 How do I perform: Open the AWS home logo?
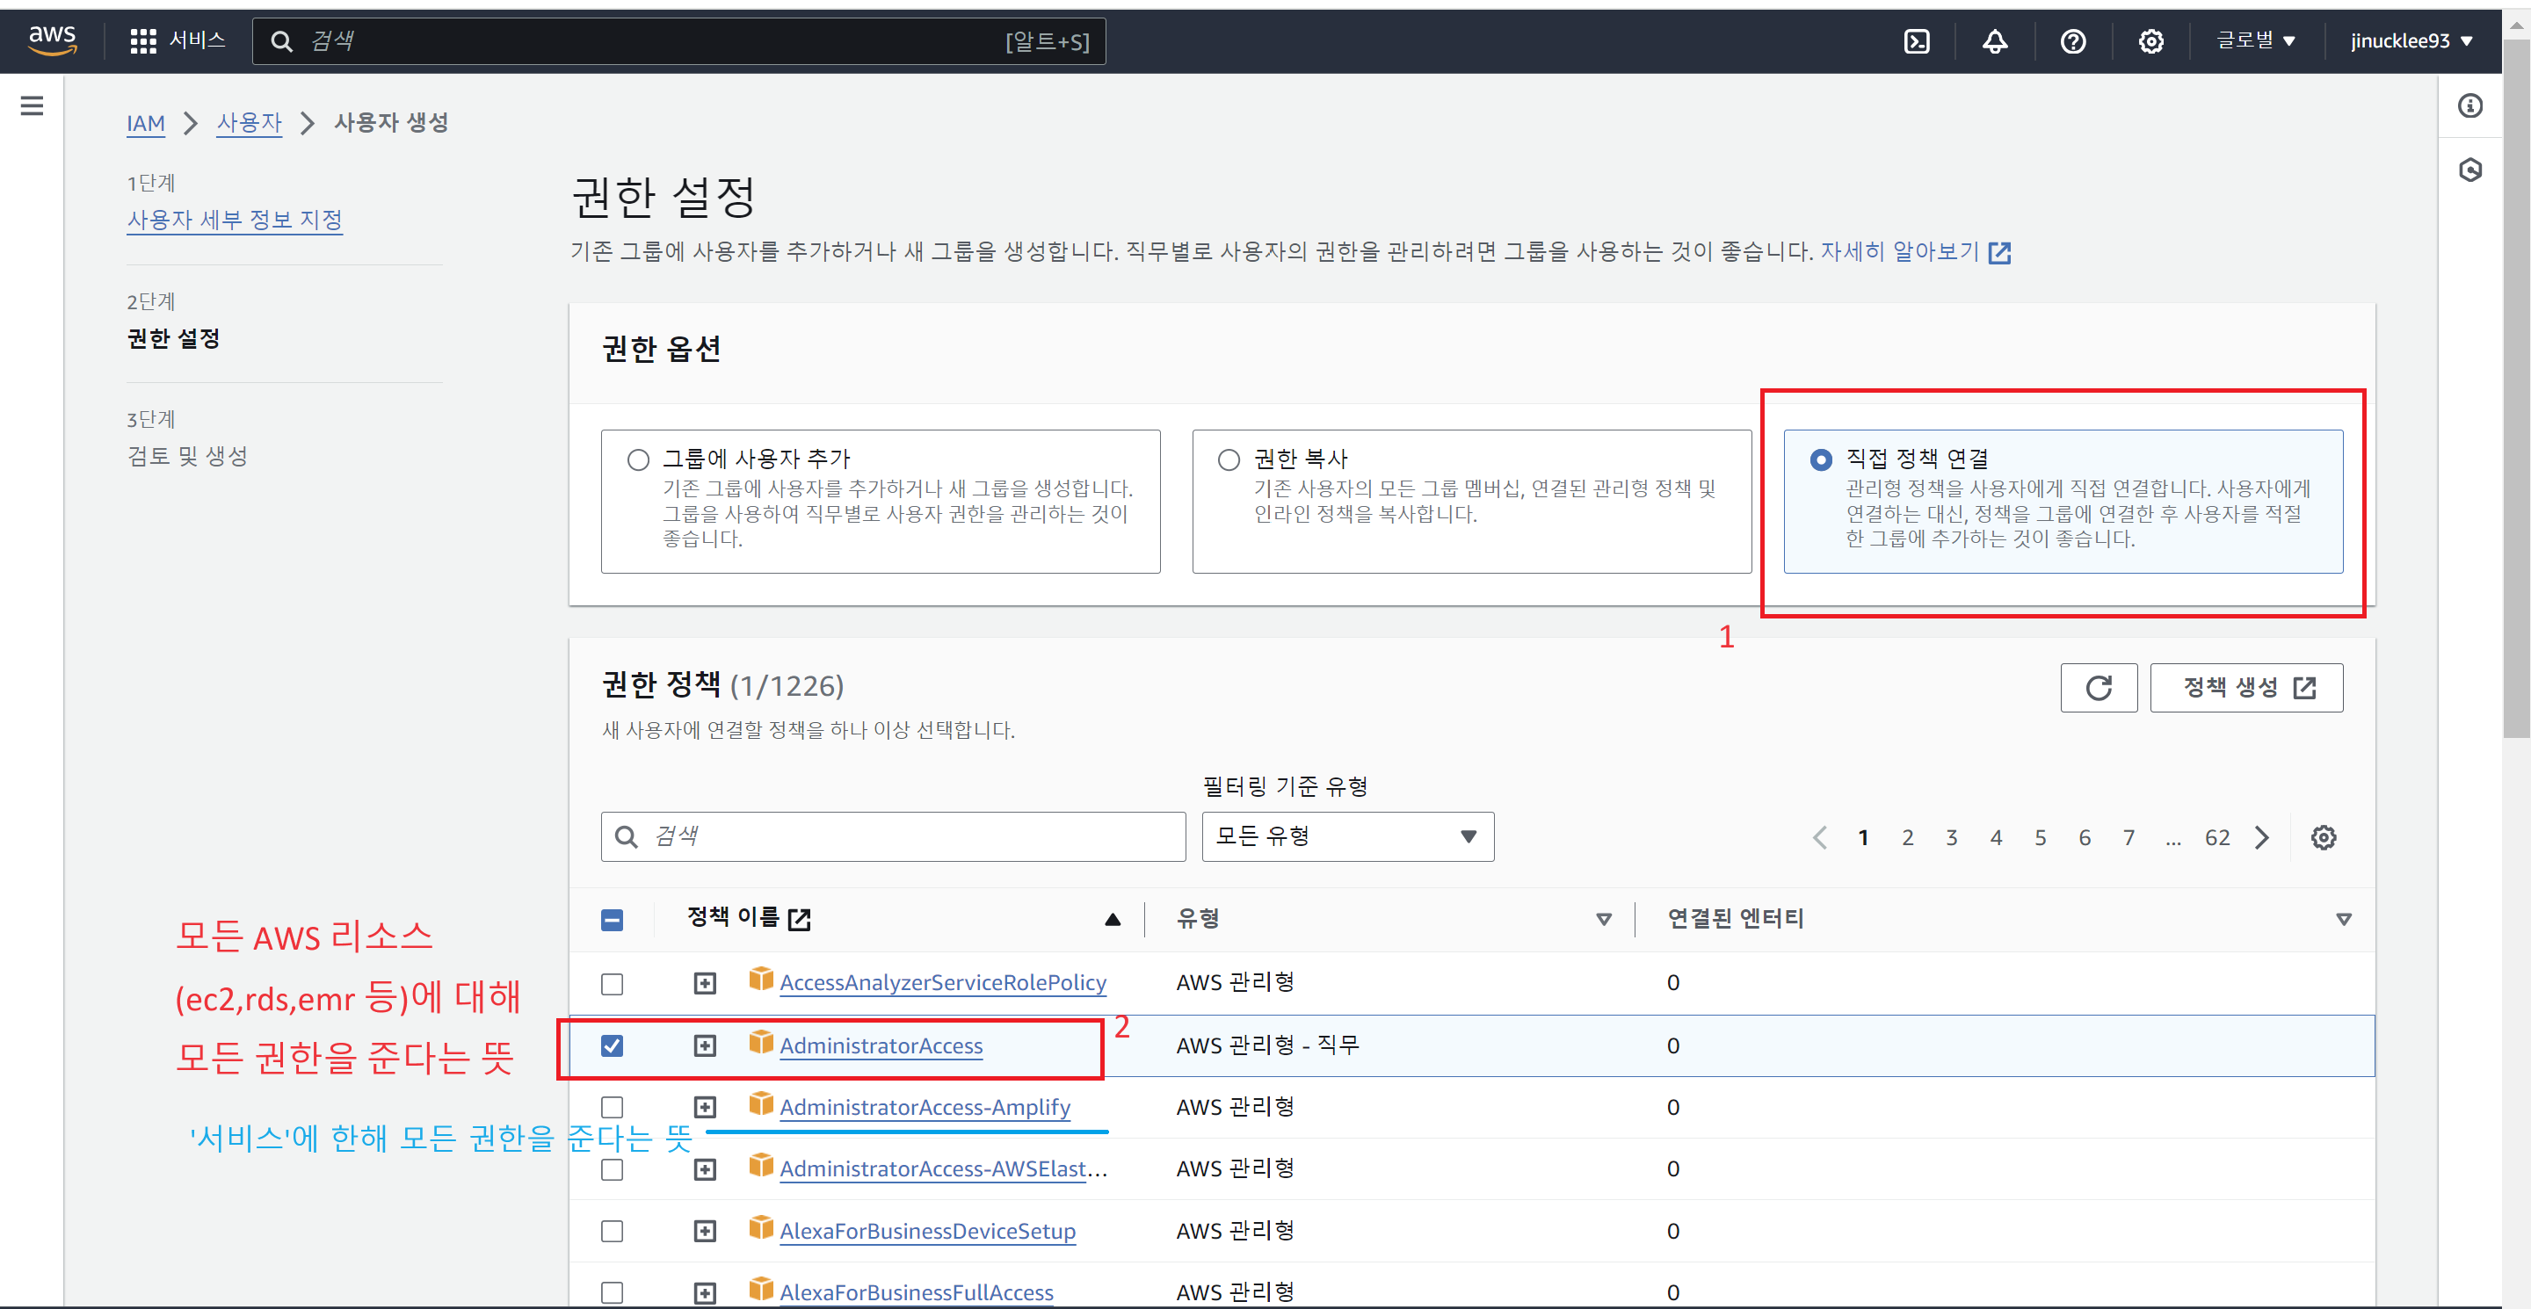coord(52,40)
